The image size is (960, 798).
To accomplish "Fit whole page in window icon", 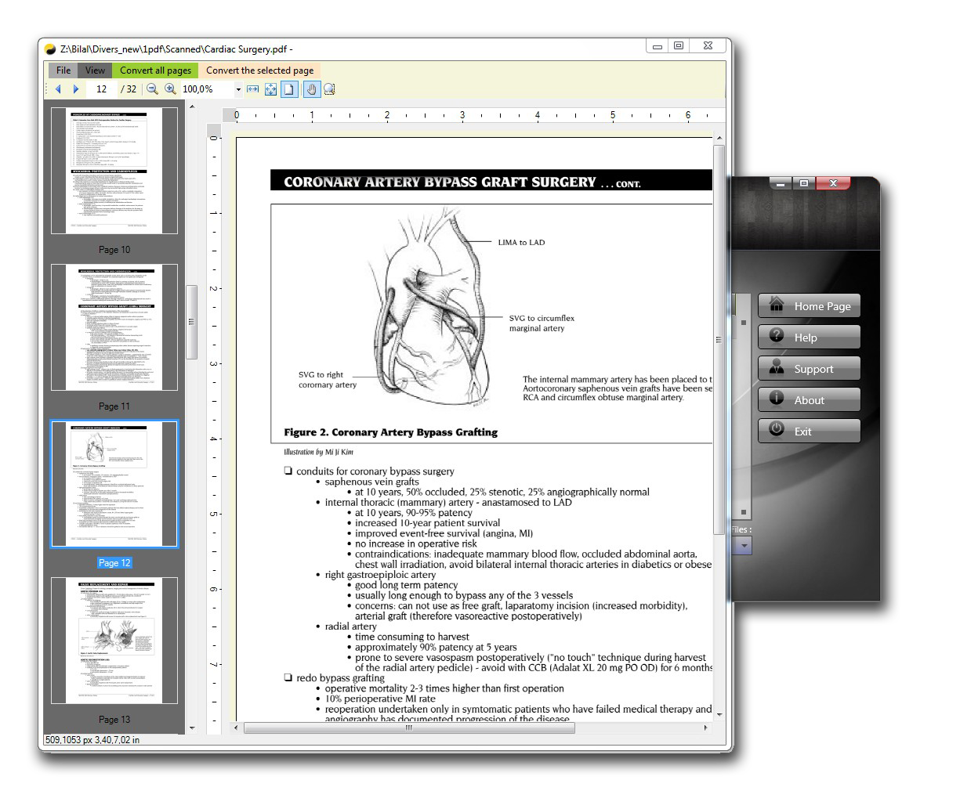I will pyautogui.click(x=270, y=89).
